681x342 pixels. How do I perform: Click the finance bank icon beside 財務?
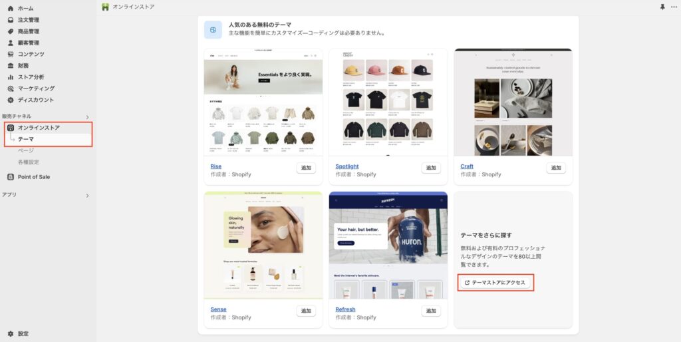tap(11, 66)
